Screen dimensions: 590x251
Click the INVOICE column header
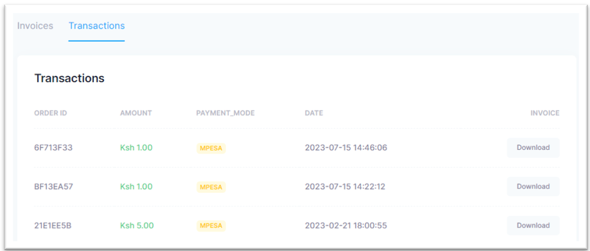545,113
